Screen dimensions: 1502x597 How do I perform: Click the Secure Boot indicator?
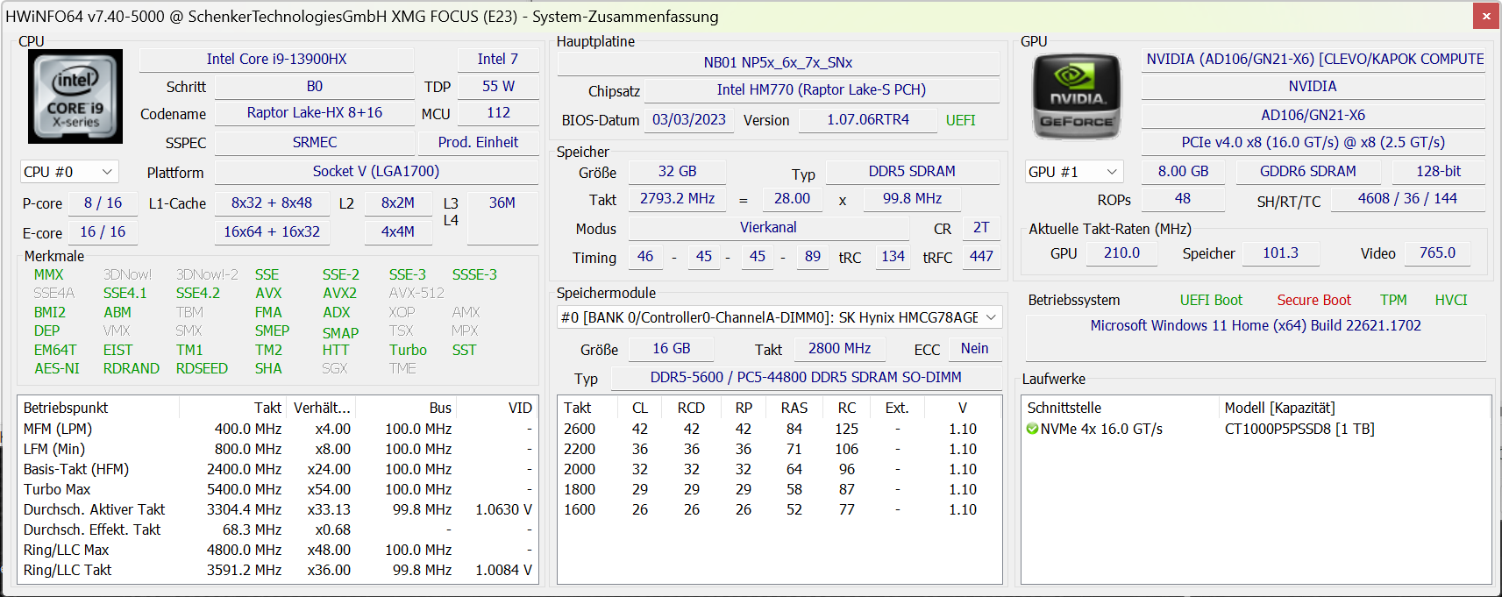1313,300
